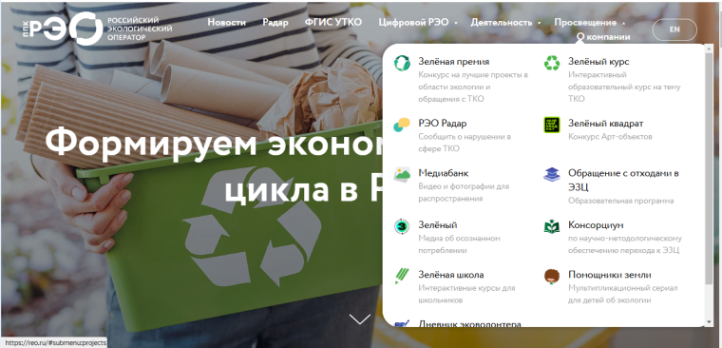Open Радар in the top menu
This screenshot has height=348, width=722.
275,22
